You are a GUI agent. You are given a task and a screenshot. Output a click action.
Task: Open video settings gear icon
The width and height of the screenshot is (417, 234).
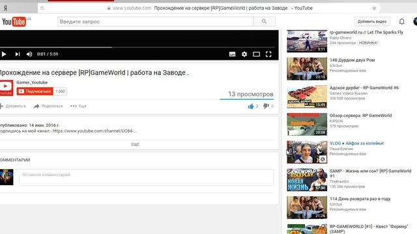click(x=244, y=54)
